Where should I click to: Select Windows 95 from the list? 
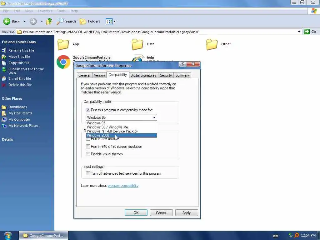pyautogui.click(x=122, y=123)
